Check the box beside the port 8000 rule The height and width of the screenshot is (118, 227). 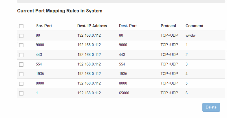click(x=21, y=84)
